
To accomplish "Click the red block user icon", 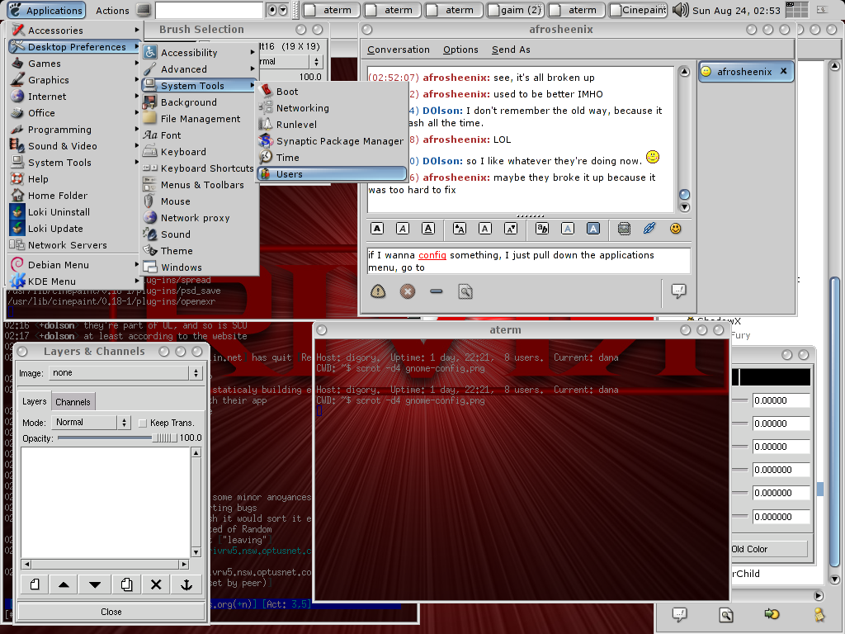I will (x=407, y=291).
